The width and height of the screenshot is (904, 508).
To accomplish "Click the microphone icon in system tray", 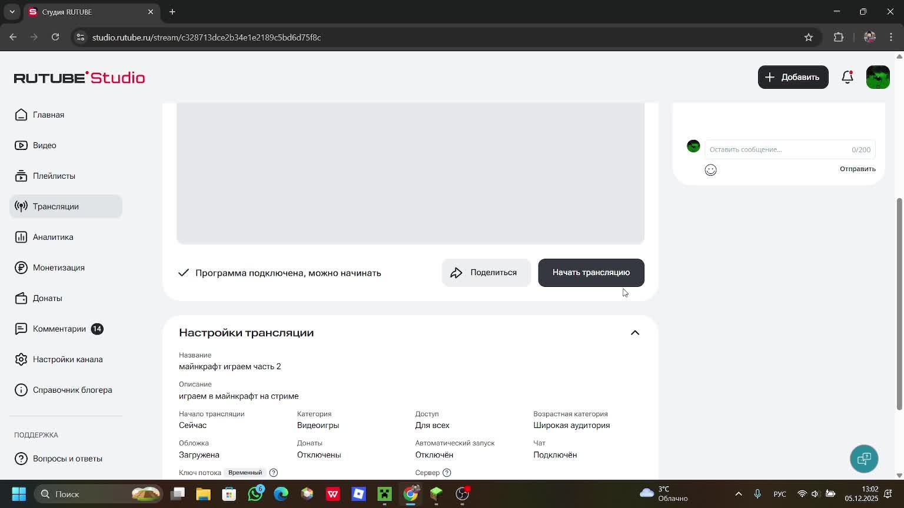I will [x=757, y=494].
